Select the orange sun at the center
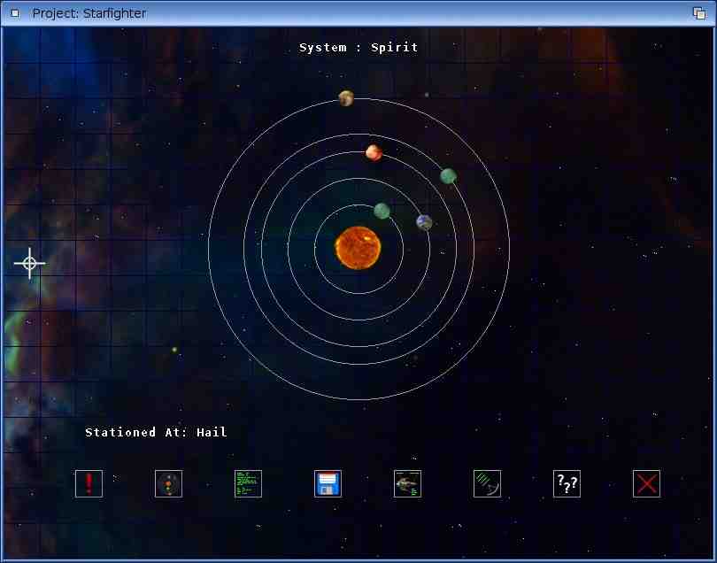 358,248
